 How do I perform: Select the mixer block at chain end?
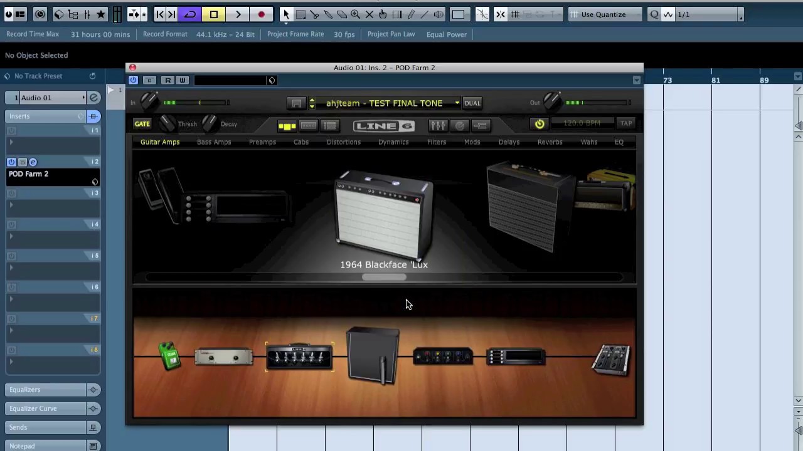tap(612, 360)
